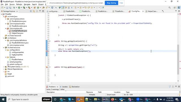Click the Debug bug icon
Screen dimensions: 181x102
click(14, 8)
